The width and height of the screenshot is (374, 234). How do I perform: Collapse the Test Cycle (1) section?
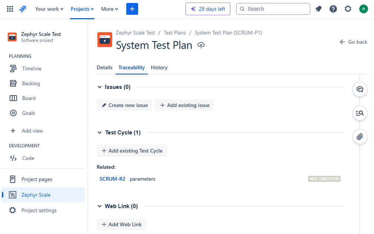coord(100,133)
